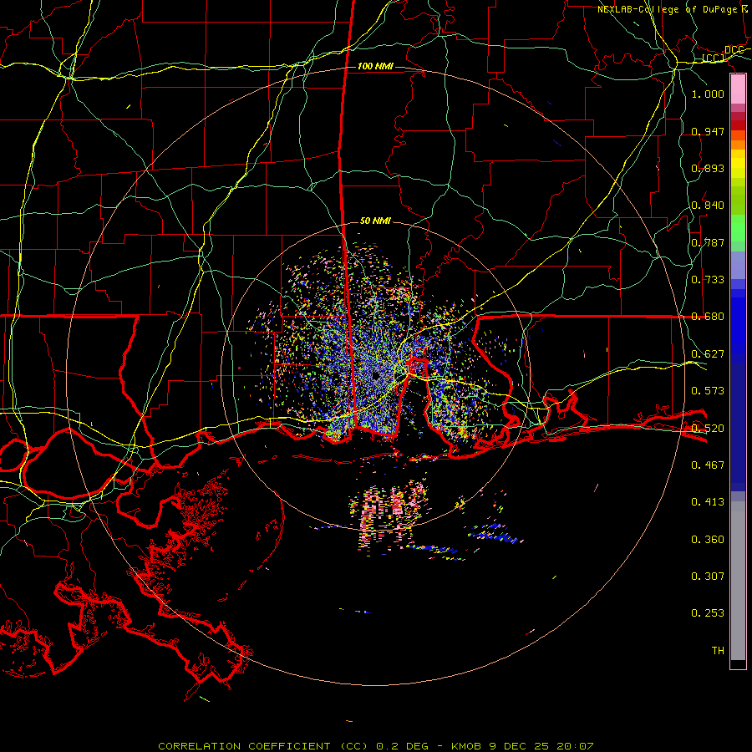Image resolution: width=752 pixels, height=752 pixels.
Task: Pick the olive green segment of the color bar
Action: click(738, 200)
